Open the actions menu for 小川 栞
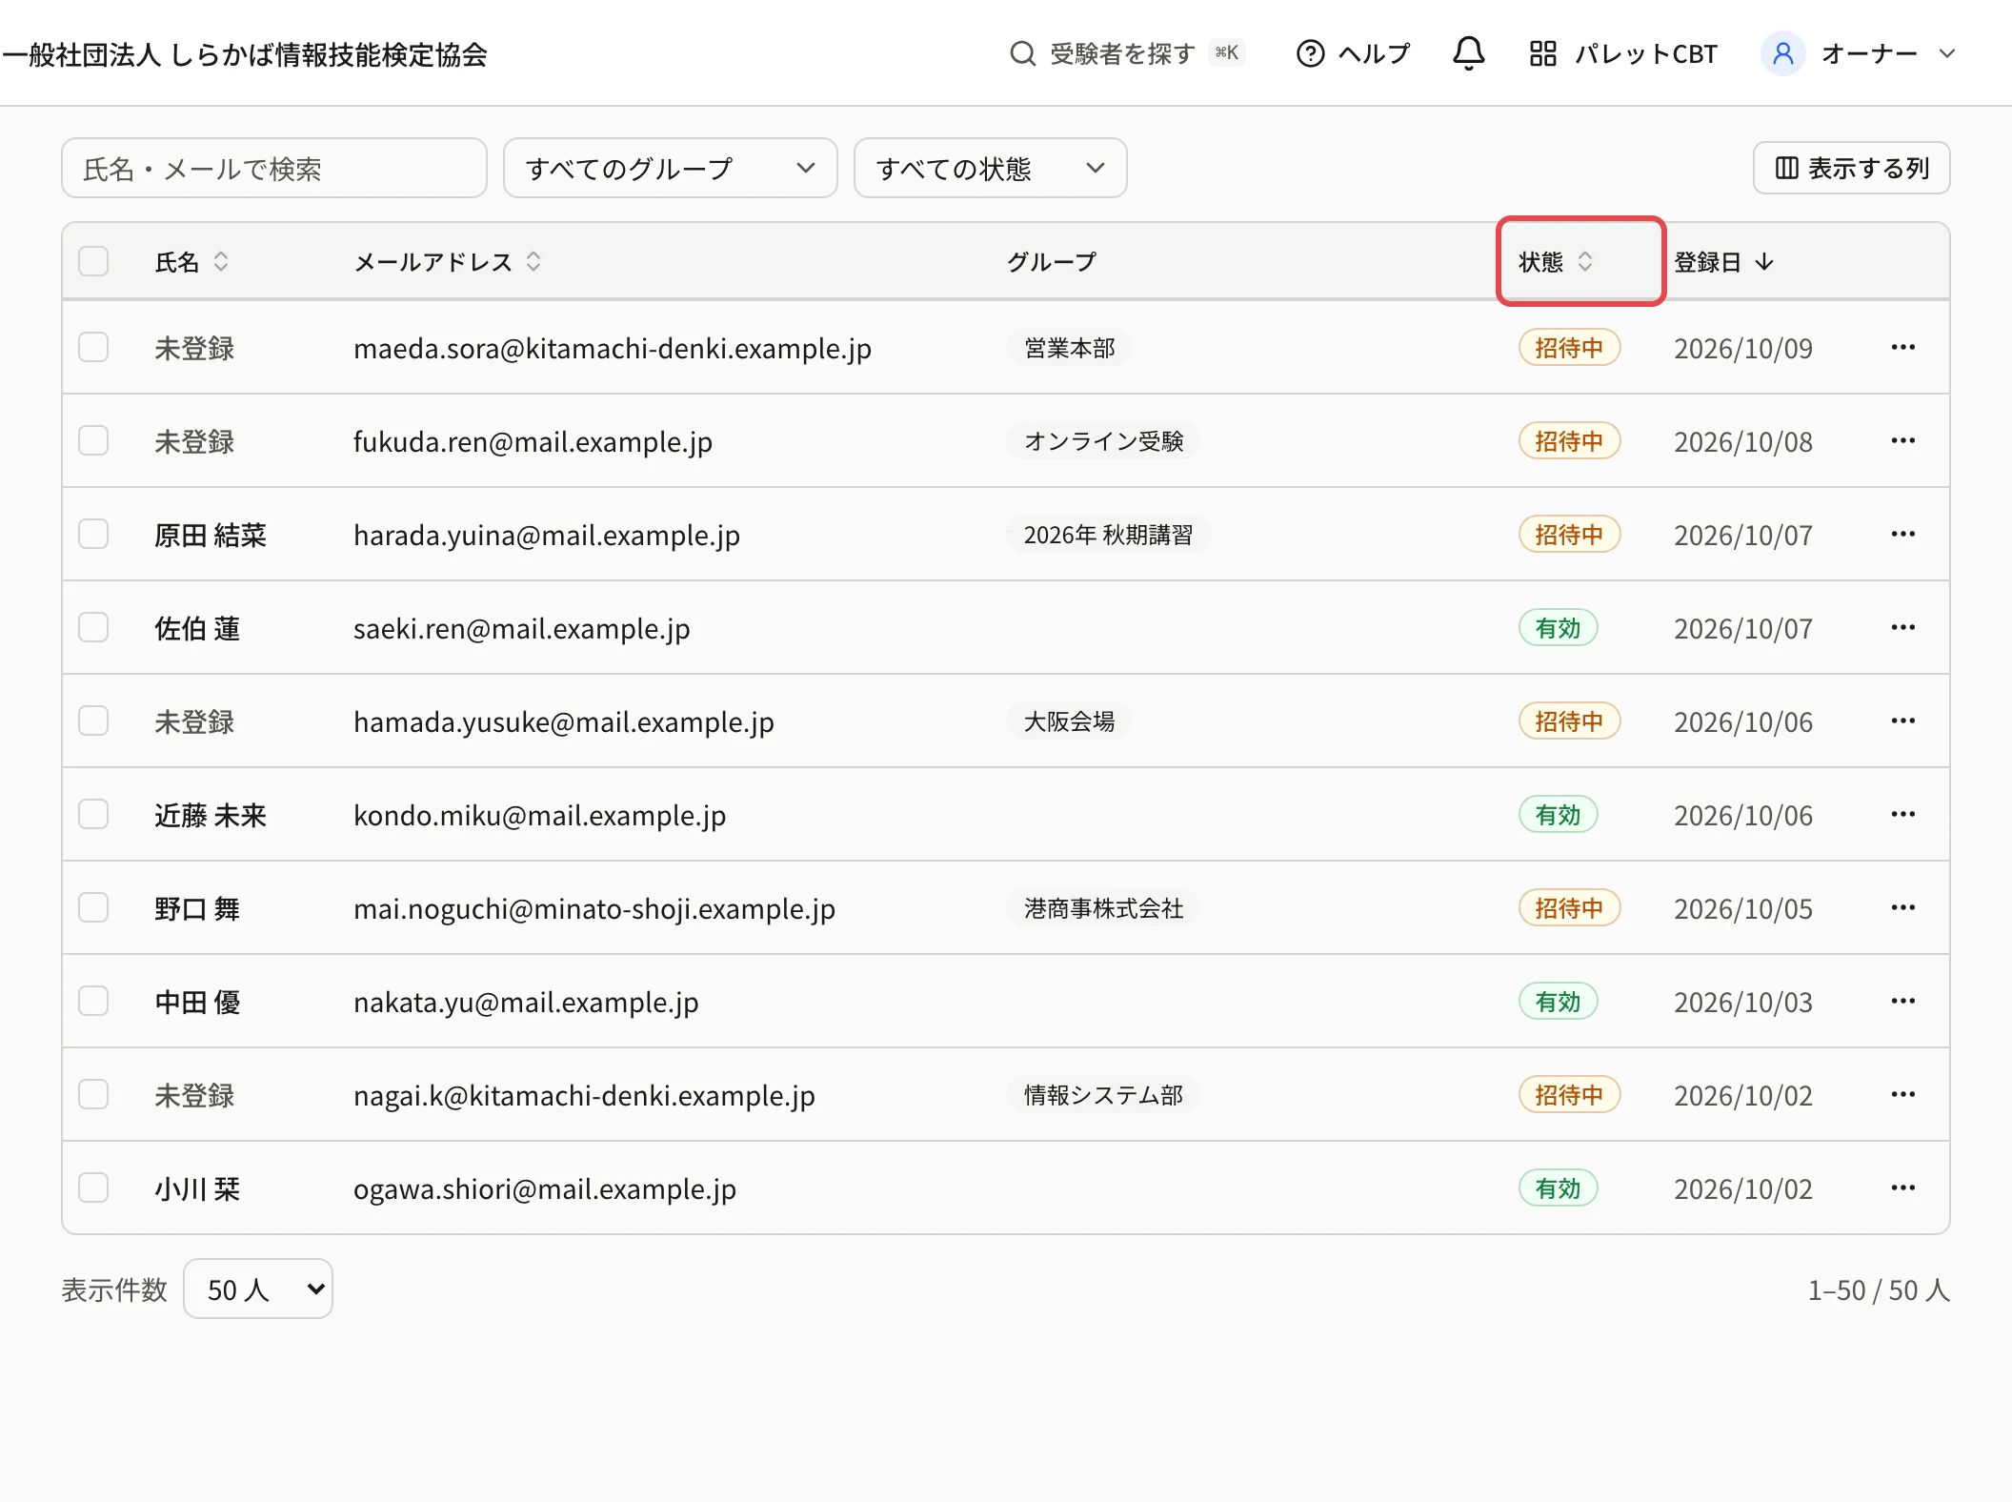The height and width of the screenshot is (1502, 2012). [x=1902, y=1188]
